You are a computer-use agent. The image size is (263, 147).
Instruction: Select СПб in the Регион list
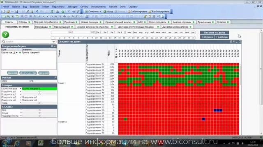[x=31, y=81]
